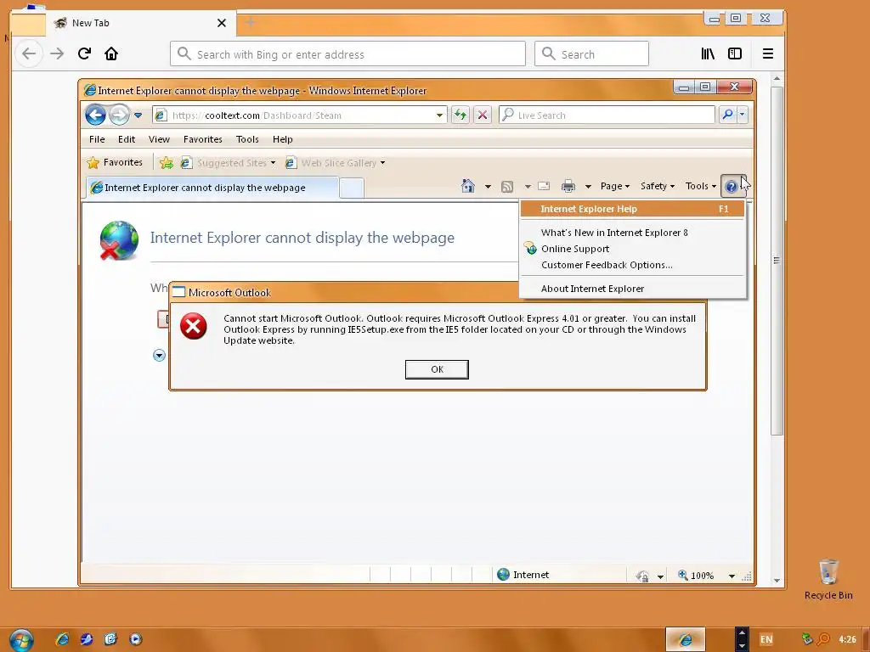Reload the Firefox page
Screen dimensions: 870x652
[84, 53]
